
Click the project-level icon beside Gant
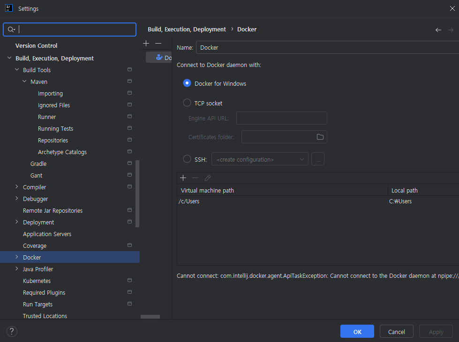pos(129,175)
